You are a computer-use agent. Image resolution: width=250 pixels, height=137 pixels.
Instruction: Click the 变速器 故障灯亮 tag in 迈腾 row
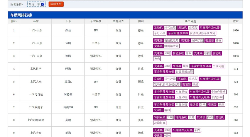192,40
